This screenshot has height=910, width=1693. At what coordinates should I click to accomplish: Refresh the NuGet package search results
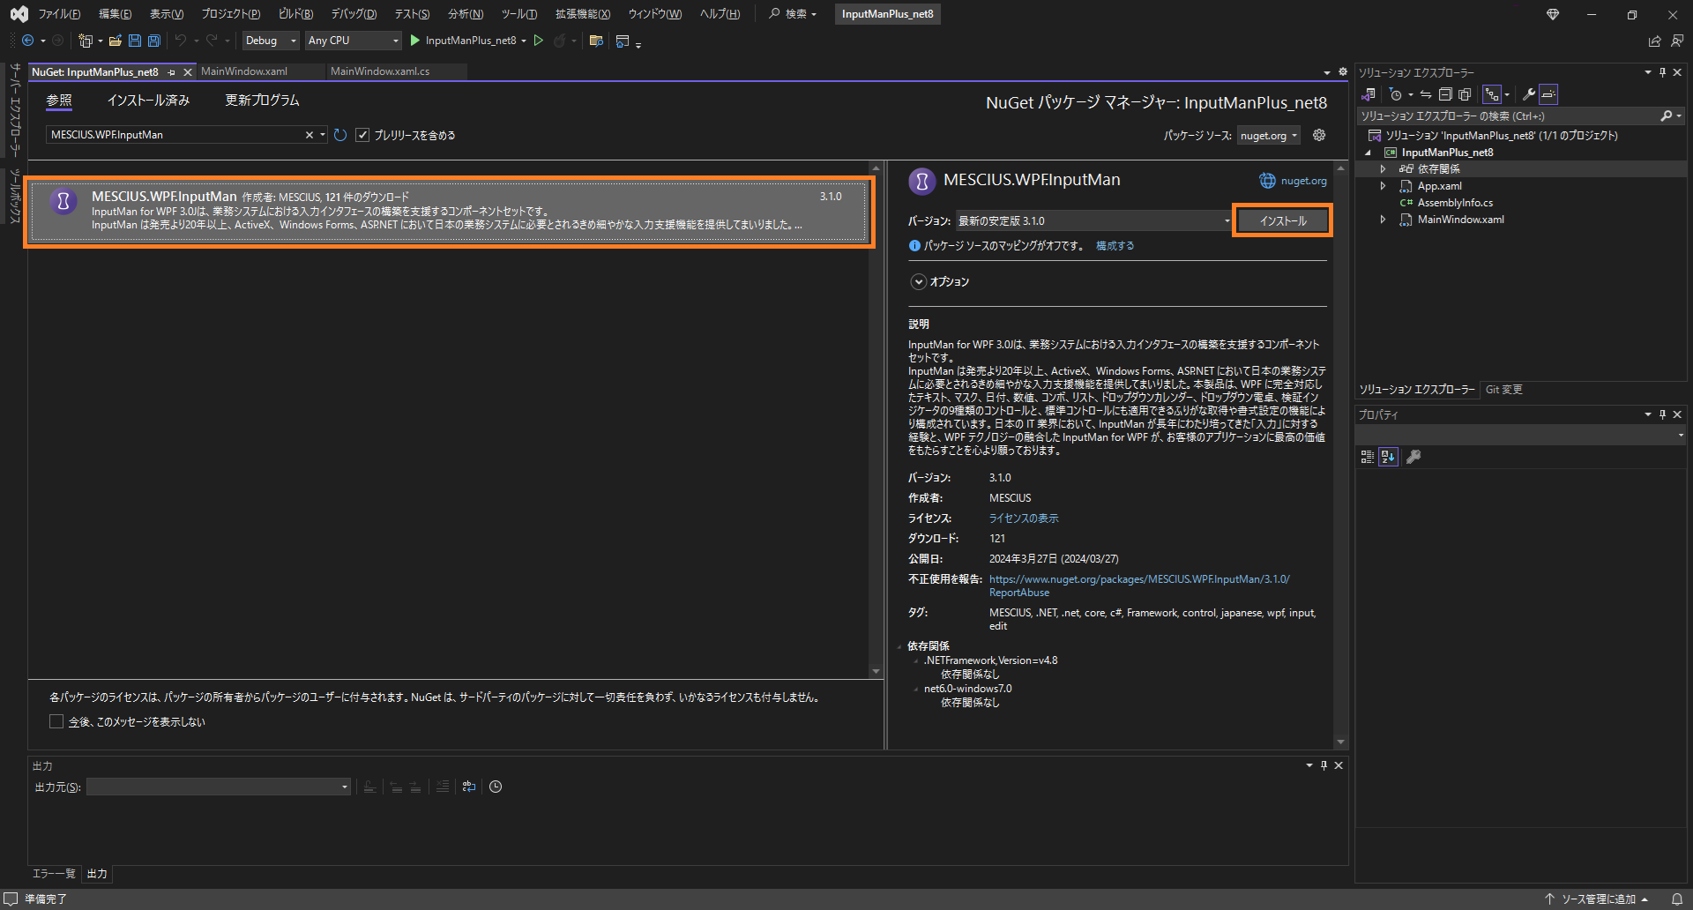(x=340, y=135)
